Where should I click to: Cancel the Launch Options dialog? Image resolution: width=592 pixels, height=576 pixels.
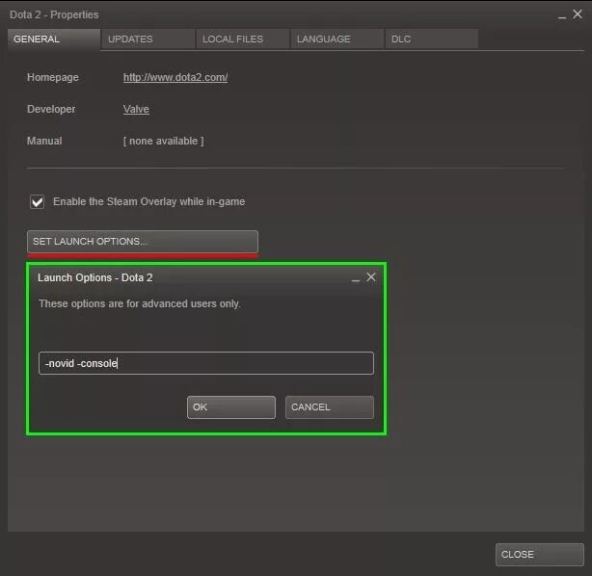coord(330,407)
